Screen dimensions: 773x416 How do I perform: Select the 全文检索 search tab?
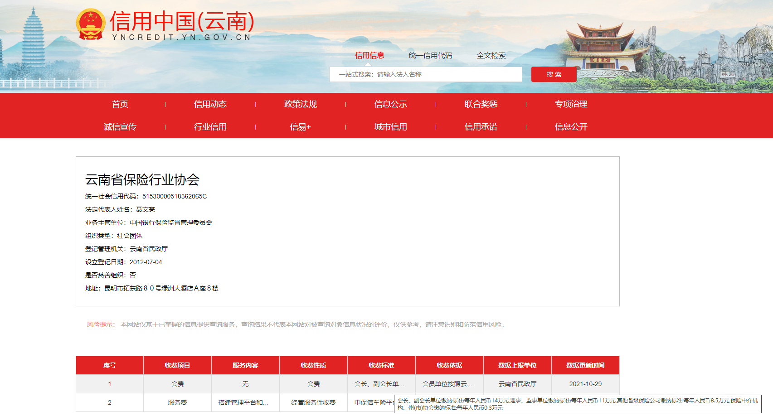[491, 55]
